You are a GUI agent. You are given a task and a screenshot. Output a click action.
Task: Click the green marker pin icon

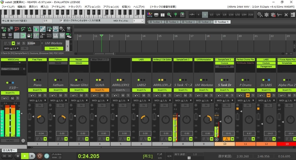[x=175, y=15]
